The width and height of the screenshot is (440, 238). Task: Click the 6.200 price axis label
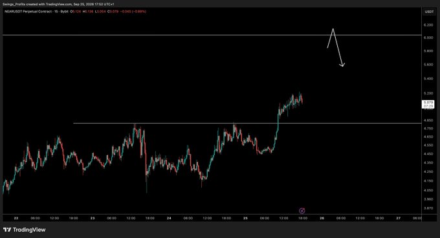click(x=428, y=25)
